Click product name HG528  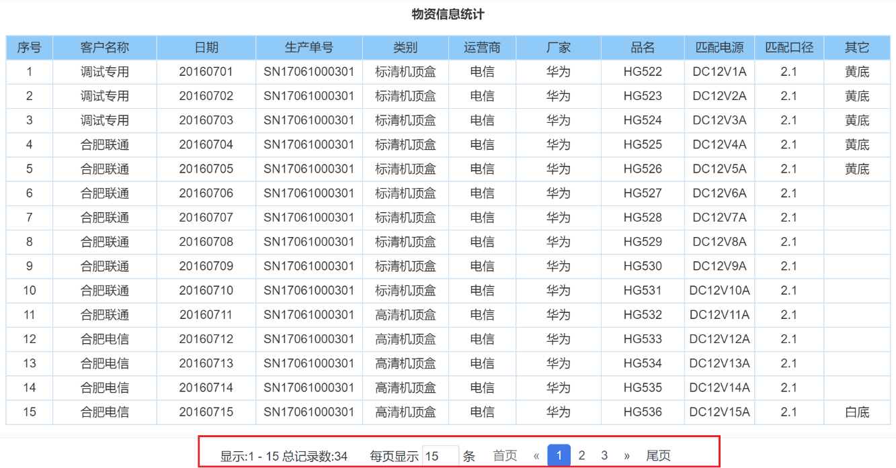point(643,218)
